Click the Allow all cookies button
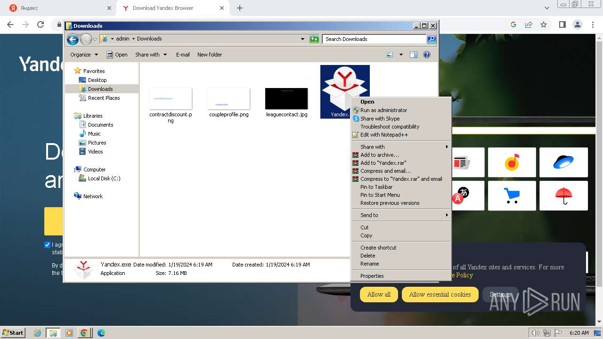 click(x=379, y=294)
